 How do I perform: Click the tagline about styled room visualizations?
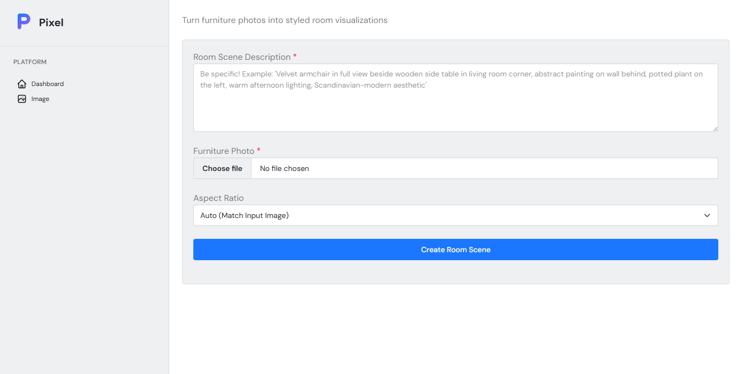(x=285, y=20)
